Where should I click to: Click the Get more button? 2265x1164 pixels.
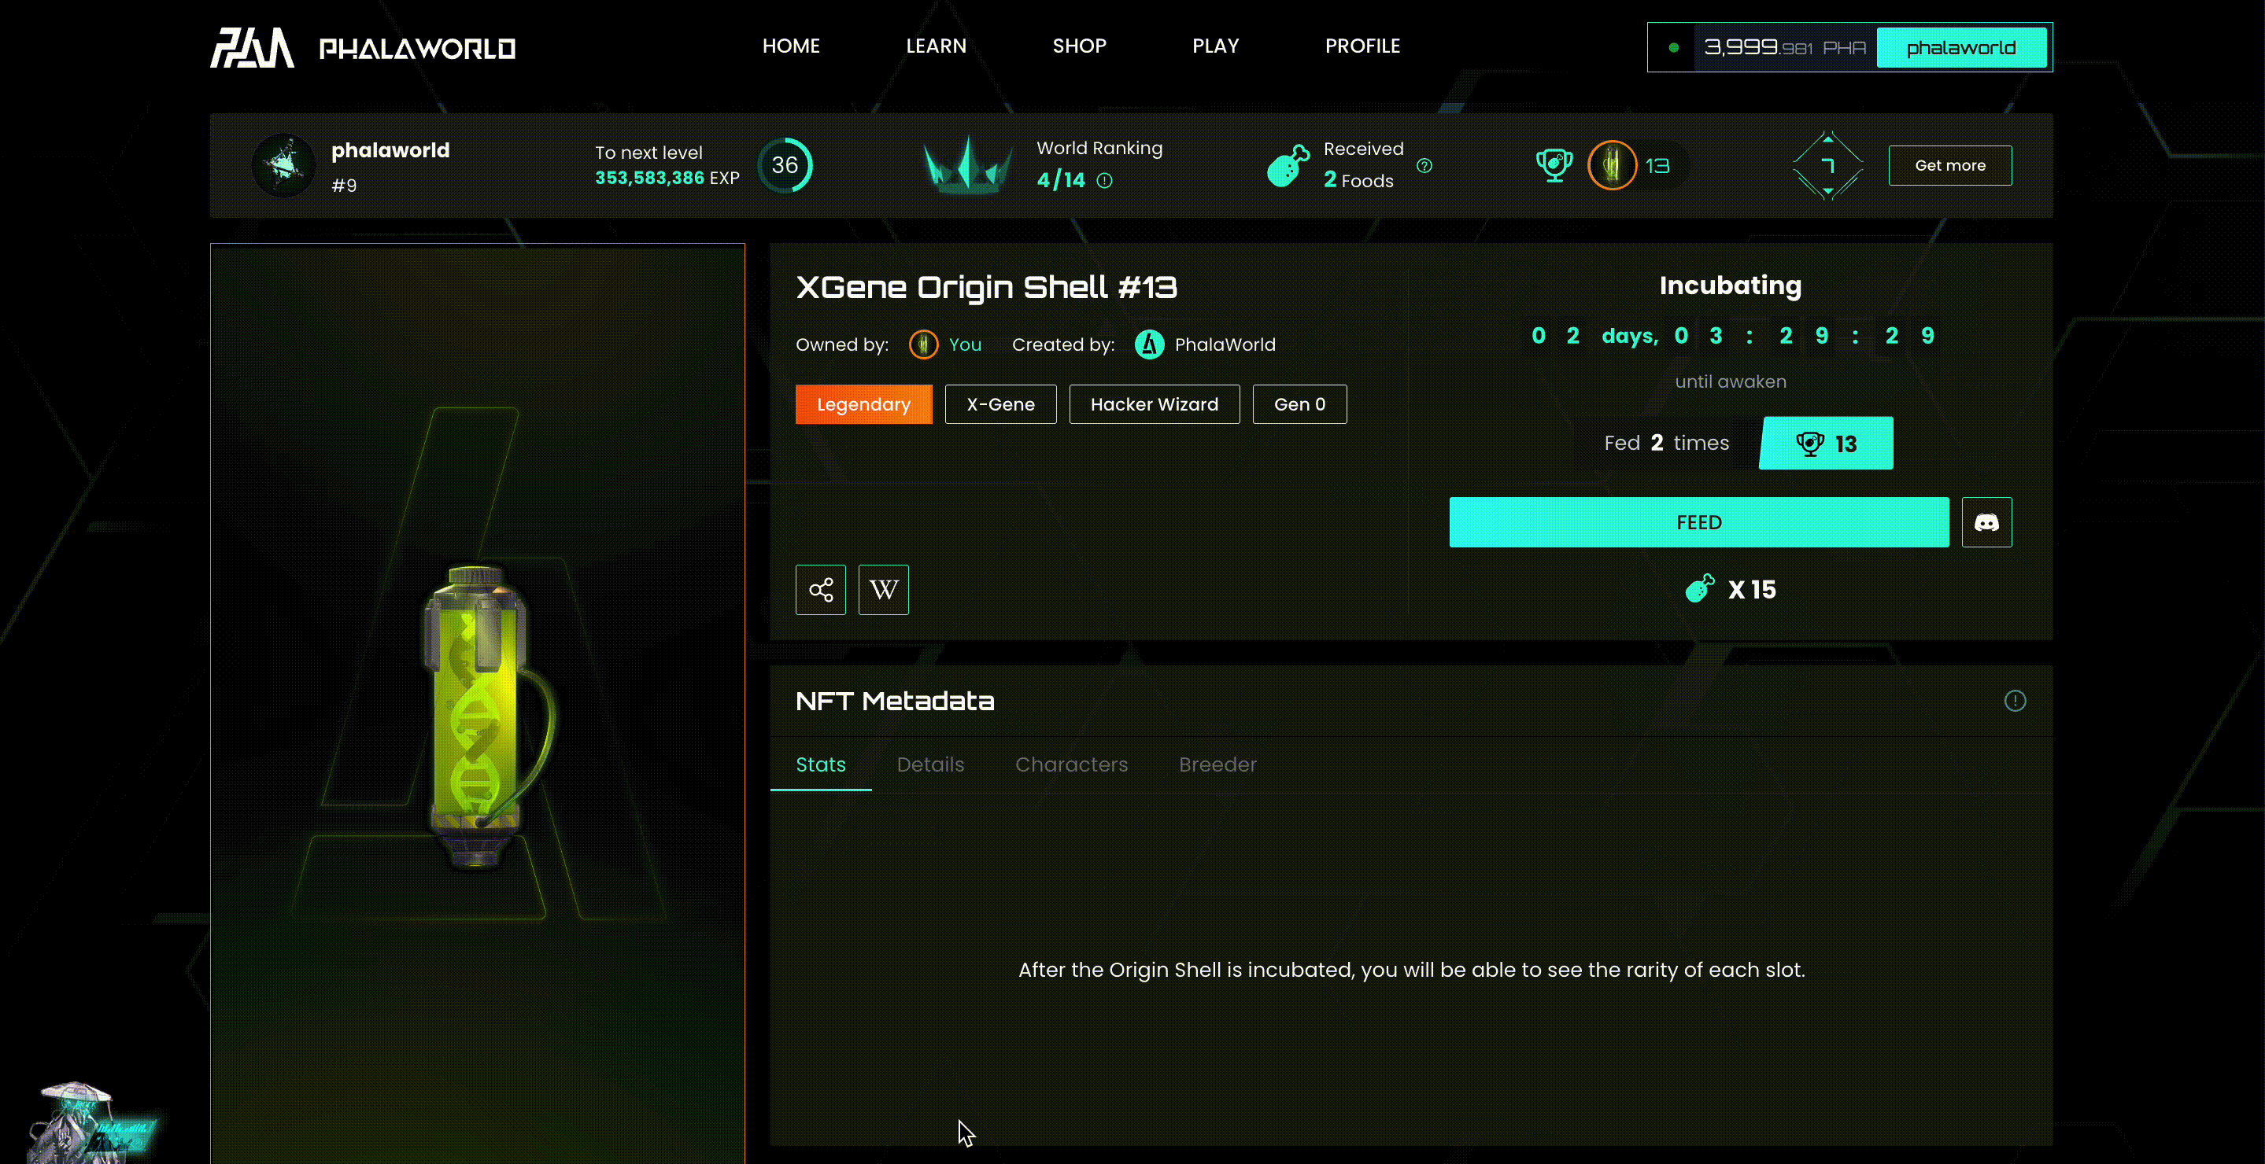pyautogui.click(x=1949, y=165)
